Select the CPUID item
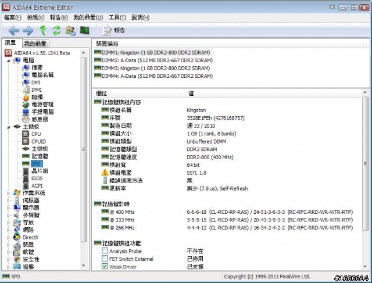372x283 pixels. [x=38, y=141]
